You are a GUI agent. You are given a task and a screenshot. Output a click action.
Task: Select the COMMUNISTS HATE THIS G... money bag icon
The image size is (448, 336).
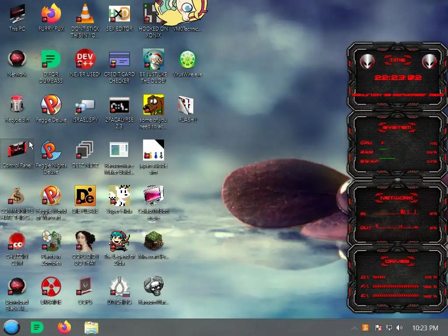pos(17,203)
